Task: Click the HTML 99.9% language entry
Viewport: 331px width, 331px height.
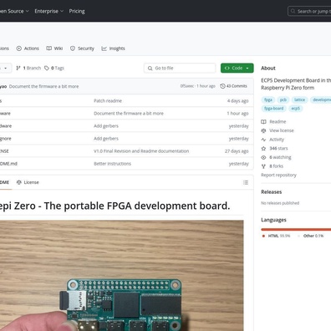Action: [x=276, y=236]
